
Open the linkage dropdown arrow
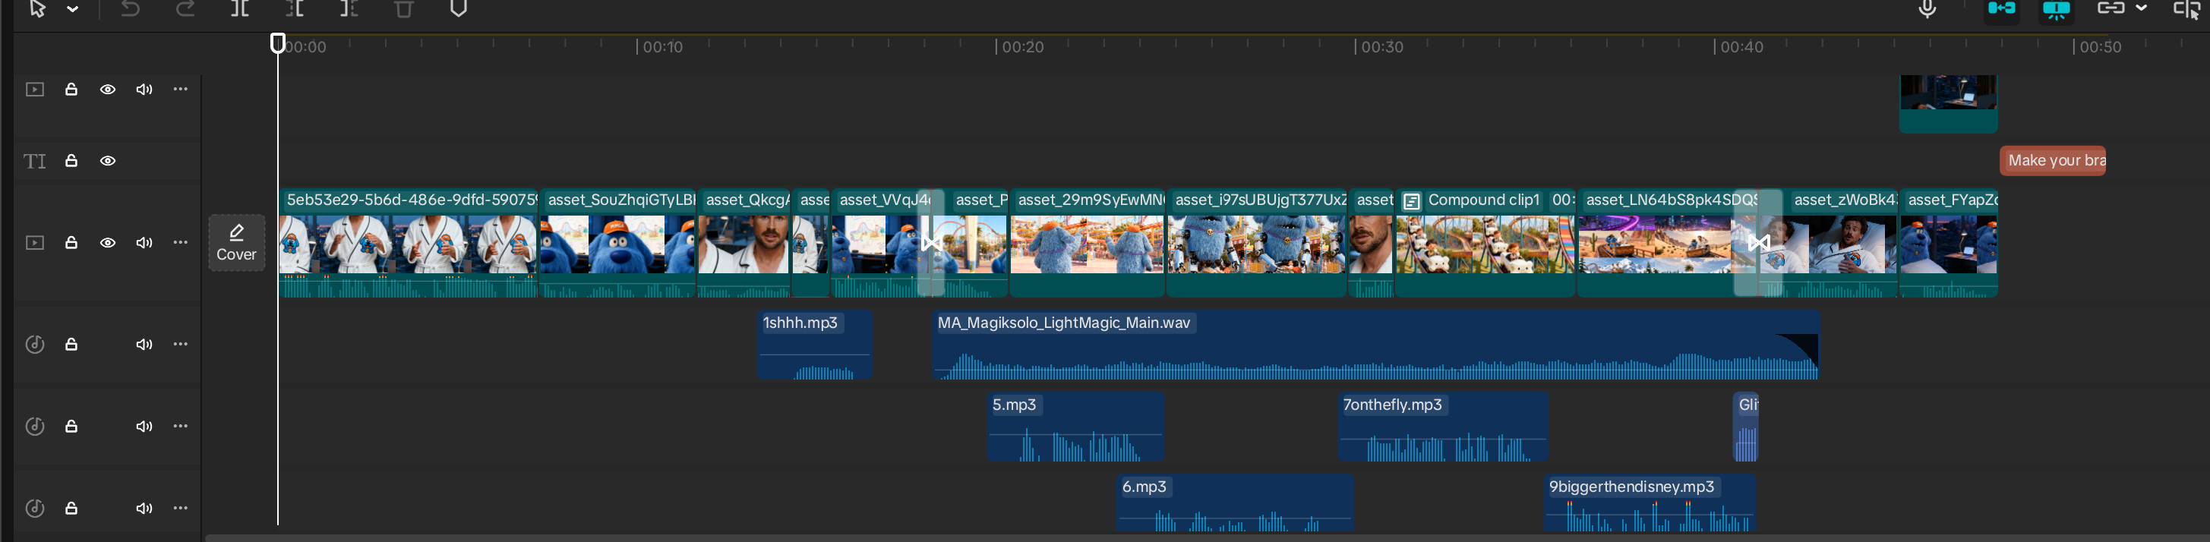[x=2142, y=8]
